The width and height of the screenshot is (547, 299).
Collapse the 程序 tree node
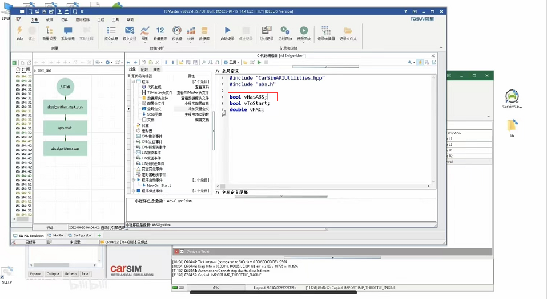click(x=132, y=81)
